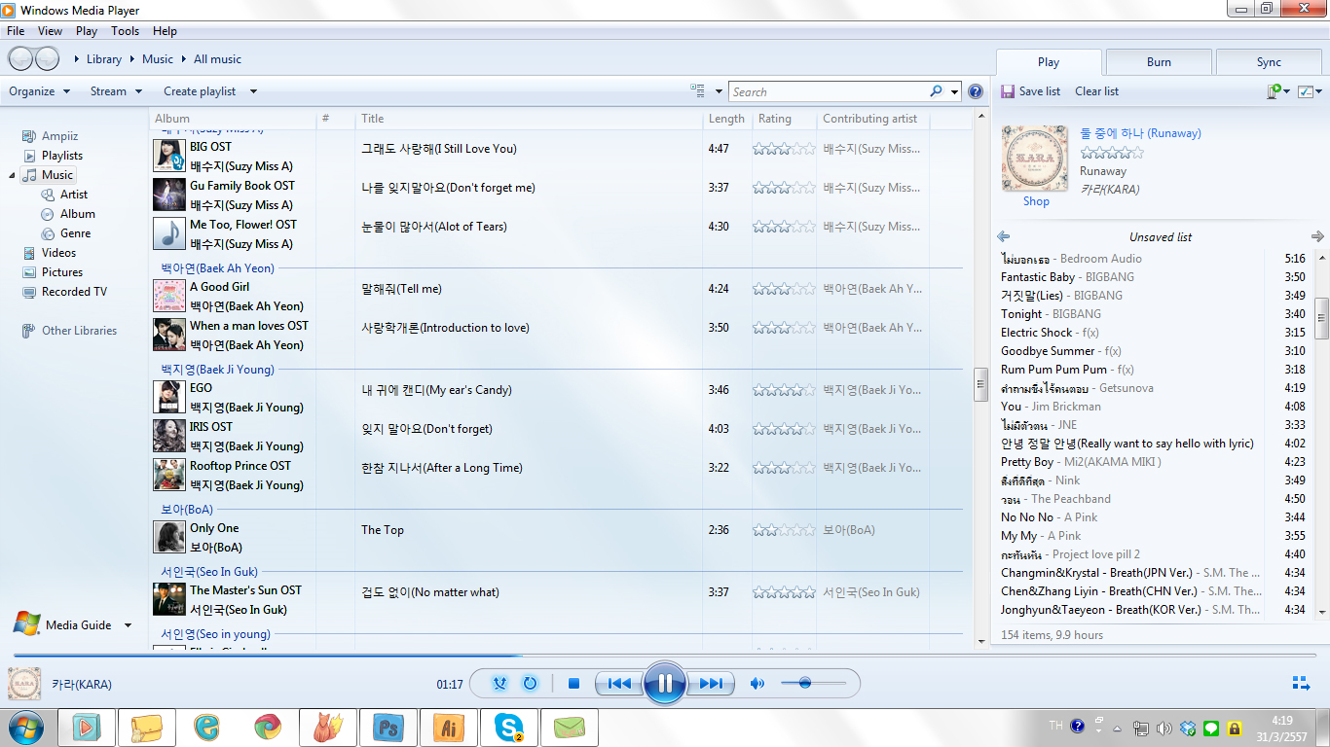Open Google Chrome from the taskbar

[268, 728]
